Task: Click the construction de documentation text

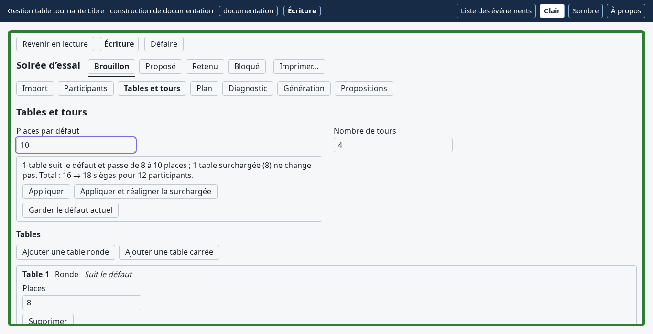Action: (x=162, y=10)
